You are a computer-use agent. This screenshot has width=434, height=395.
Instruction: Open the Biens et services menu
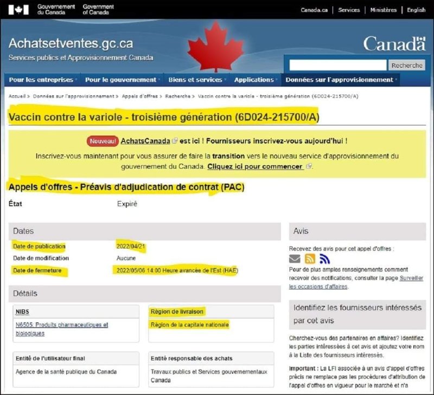[197, 80]
